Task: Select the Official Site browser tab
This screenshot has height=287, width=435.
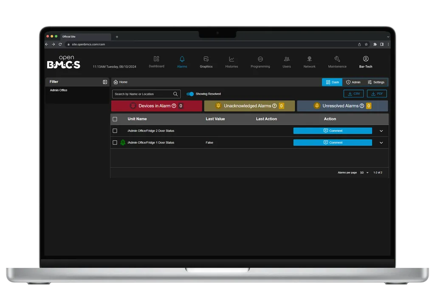Action: pos(85,37)
